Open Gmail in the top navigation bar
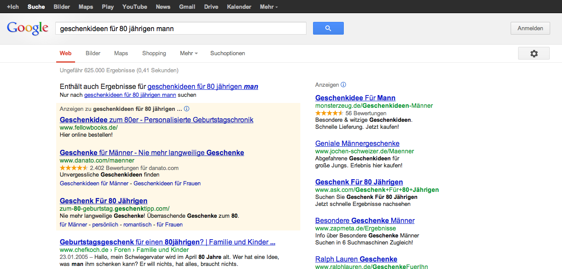562x269 pixels. (187, 7)
